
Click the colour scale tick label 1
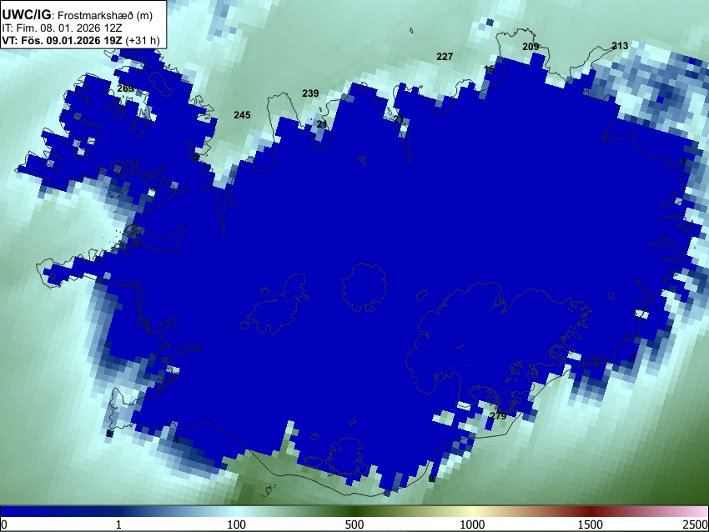118,524
